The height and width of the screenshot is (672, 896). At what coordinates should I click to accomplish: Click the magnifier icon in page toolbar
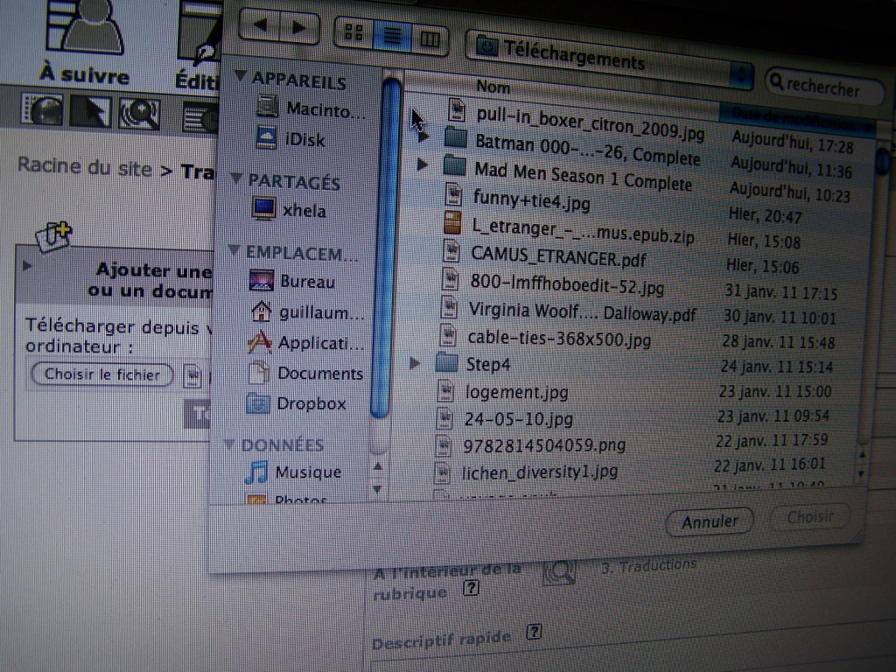tap(139, 114)
